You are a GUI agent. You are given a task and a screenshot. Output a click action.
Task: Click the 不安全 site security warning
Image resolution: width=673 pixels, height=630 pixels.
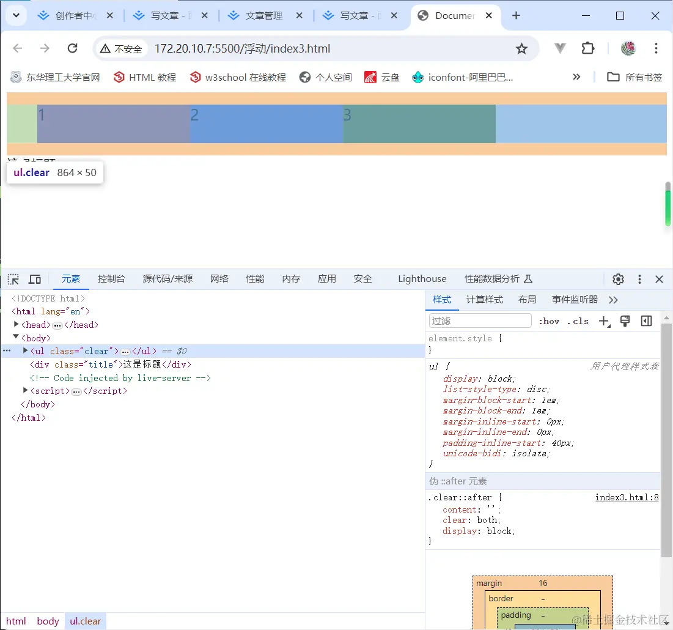tap(121, 48)
